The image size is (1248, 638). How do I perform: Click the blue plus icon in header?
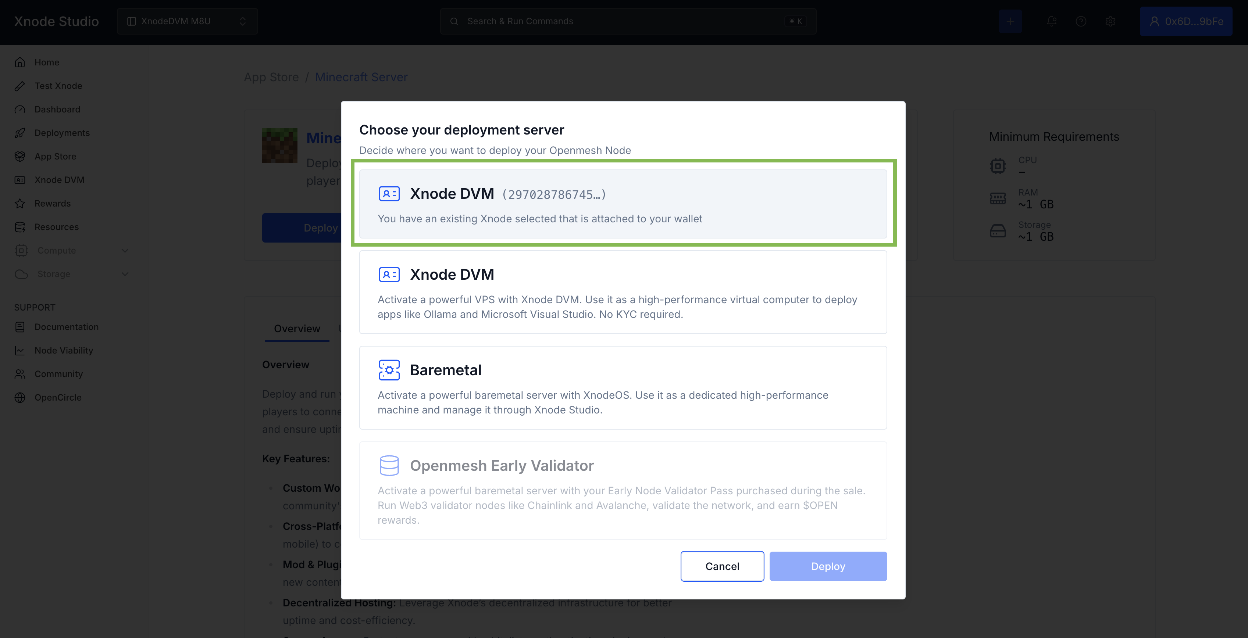click(1010, 21)
